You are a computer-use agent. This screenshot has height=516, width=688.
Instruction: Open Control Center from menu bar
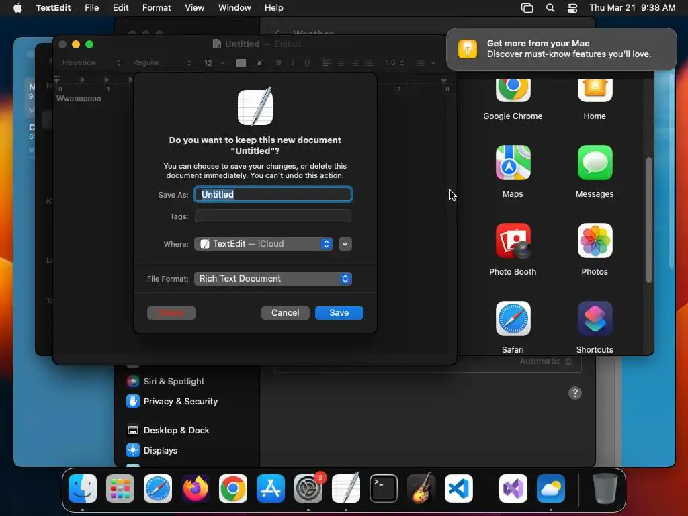pos(572,8)
